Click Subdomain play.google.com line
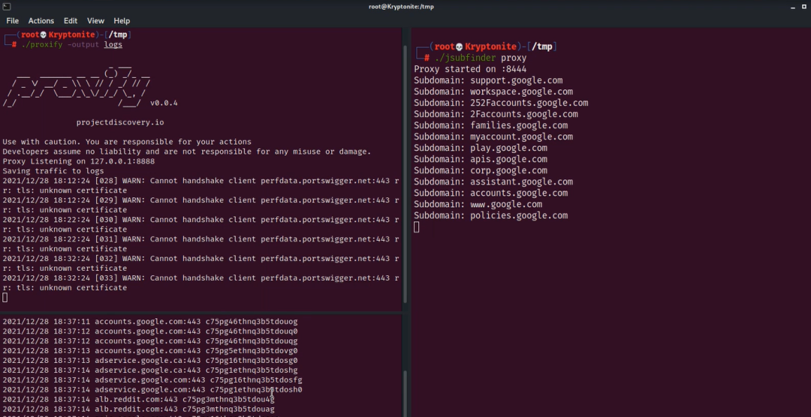 click(x=481, y=148)
